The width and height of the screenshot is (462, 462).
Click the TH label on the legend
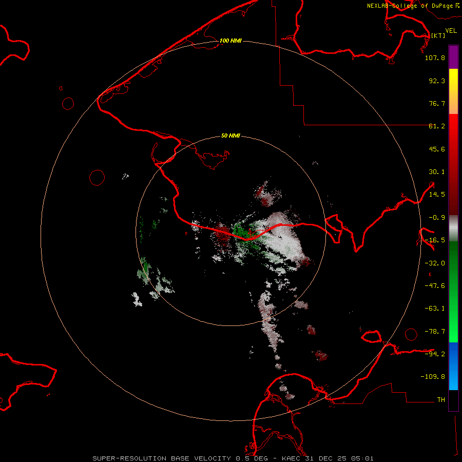[441, 400]
